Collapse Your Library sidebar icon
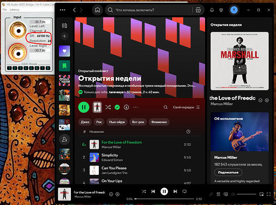The image size is (276, 205). pos(64,26)
